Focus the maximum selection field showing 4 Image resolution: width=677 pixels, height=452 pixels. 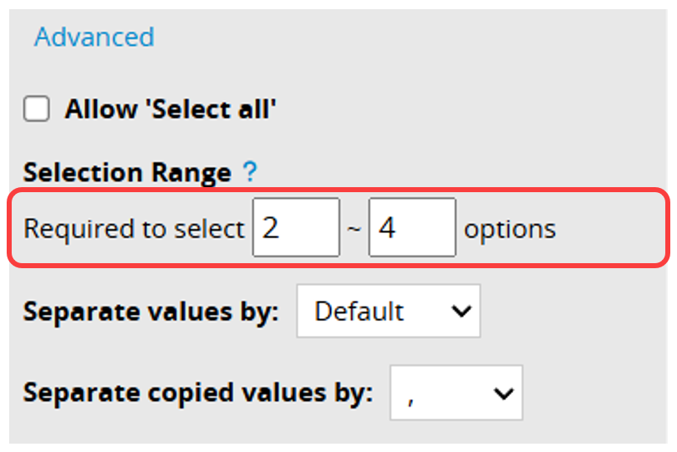(412, 227)
